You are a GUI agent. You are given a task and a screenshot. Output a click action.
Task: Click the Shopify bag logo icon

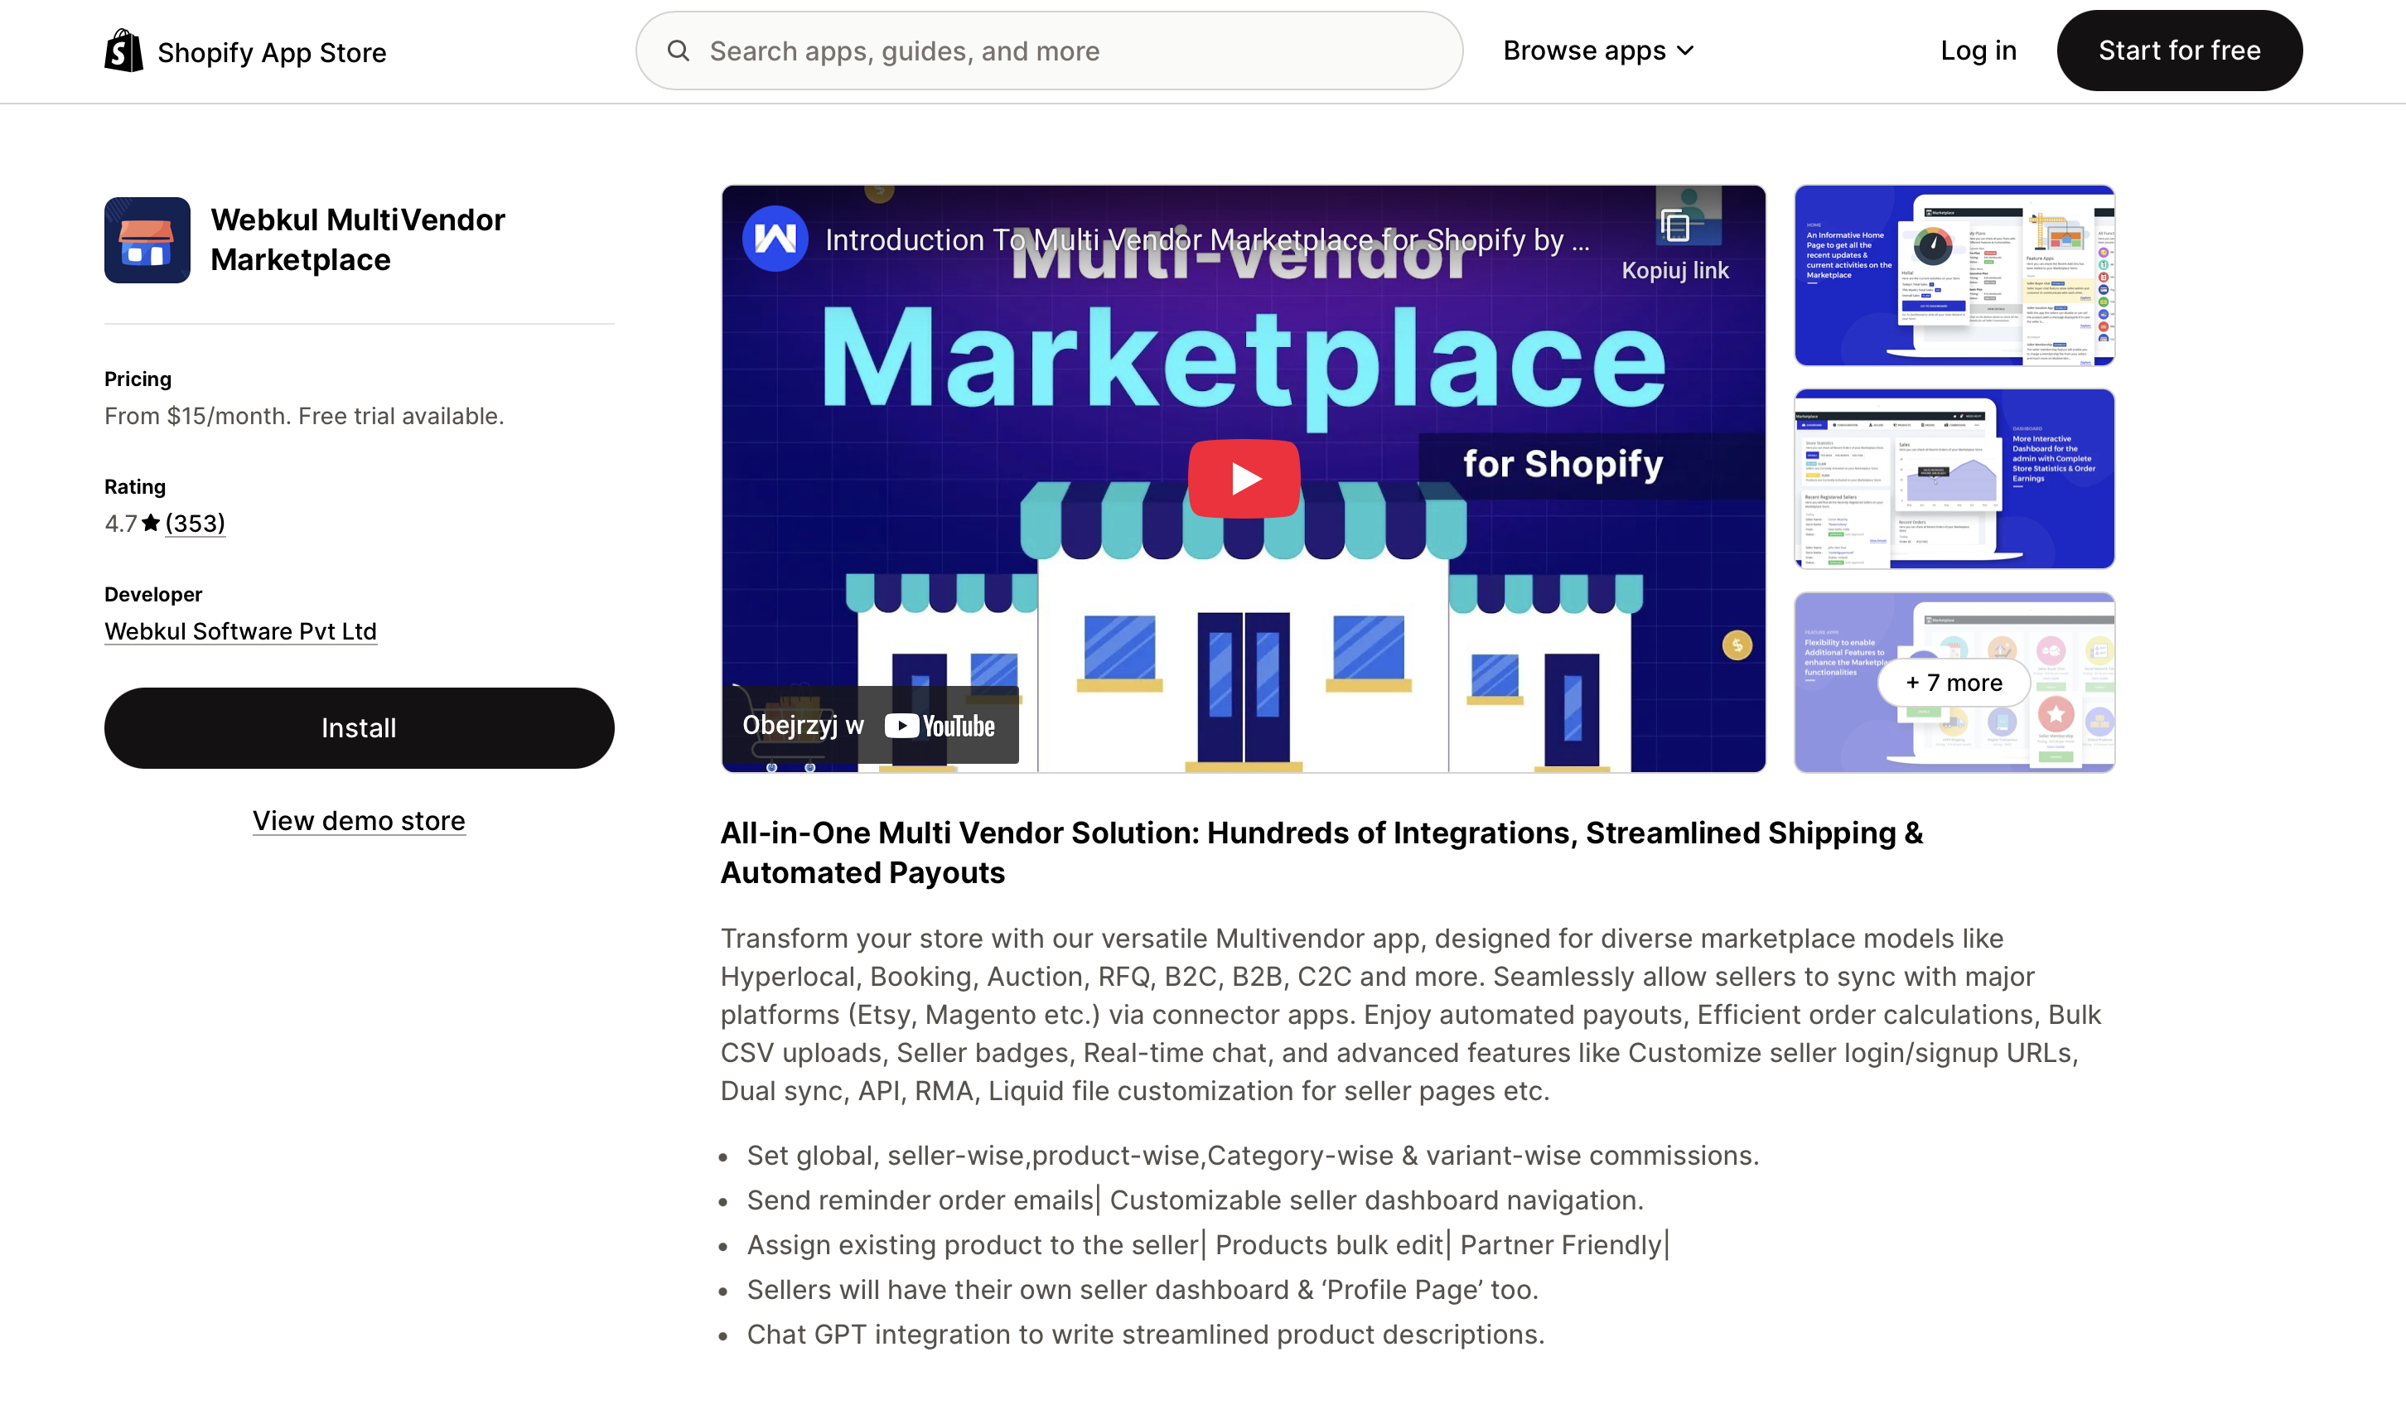coord(124,51)
